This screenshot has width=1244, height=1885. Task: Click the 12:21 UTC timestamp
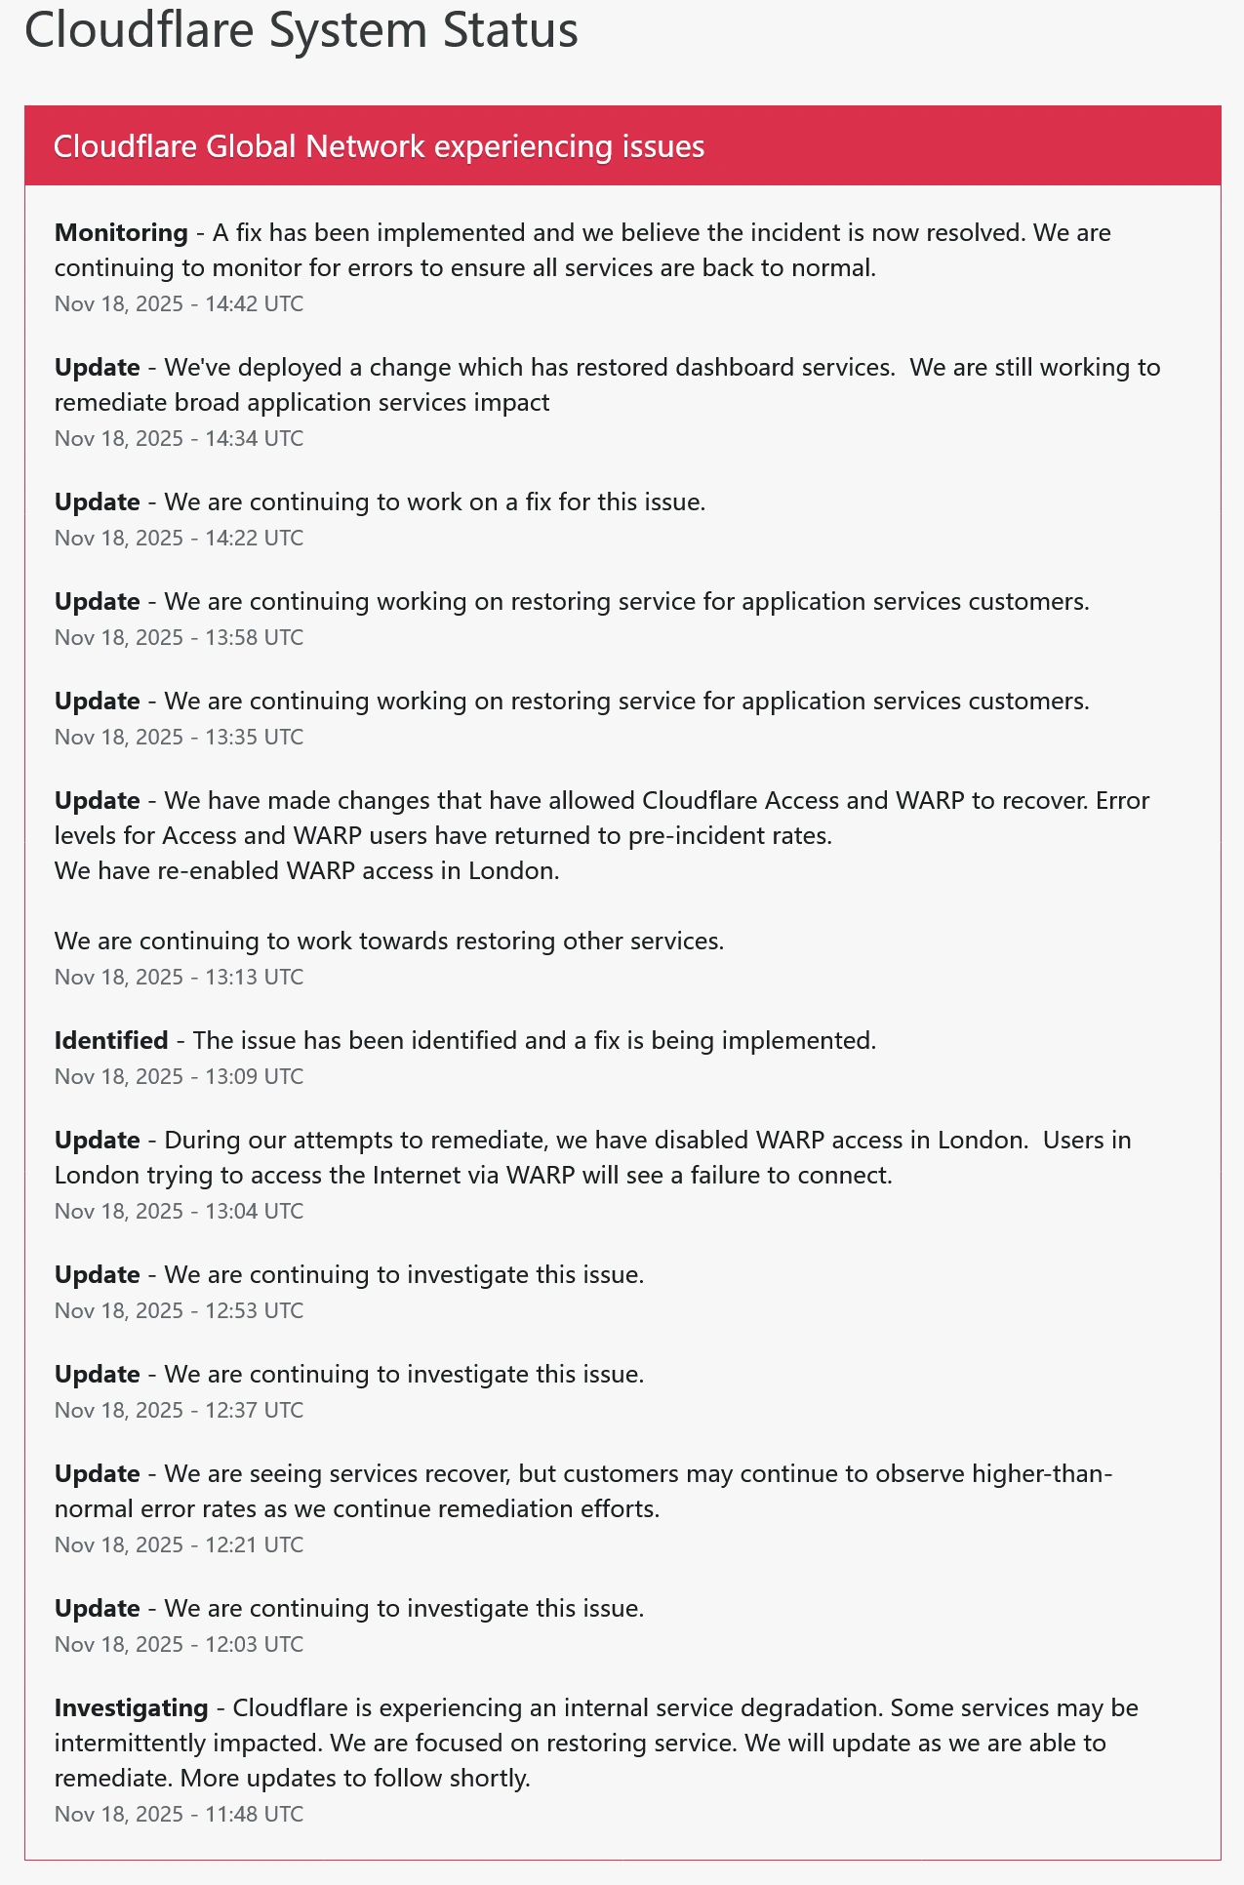[x=179, y=1544]
